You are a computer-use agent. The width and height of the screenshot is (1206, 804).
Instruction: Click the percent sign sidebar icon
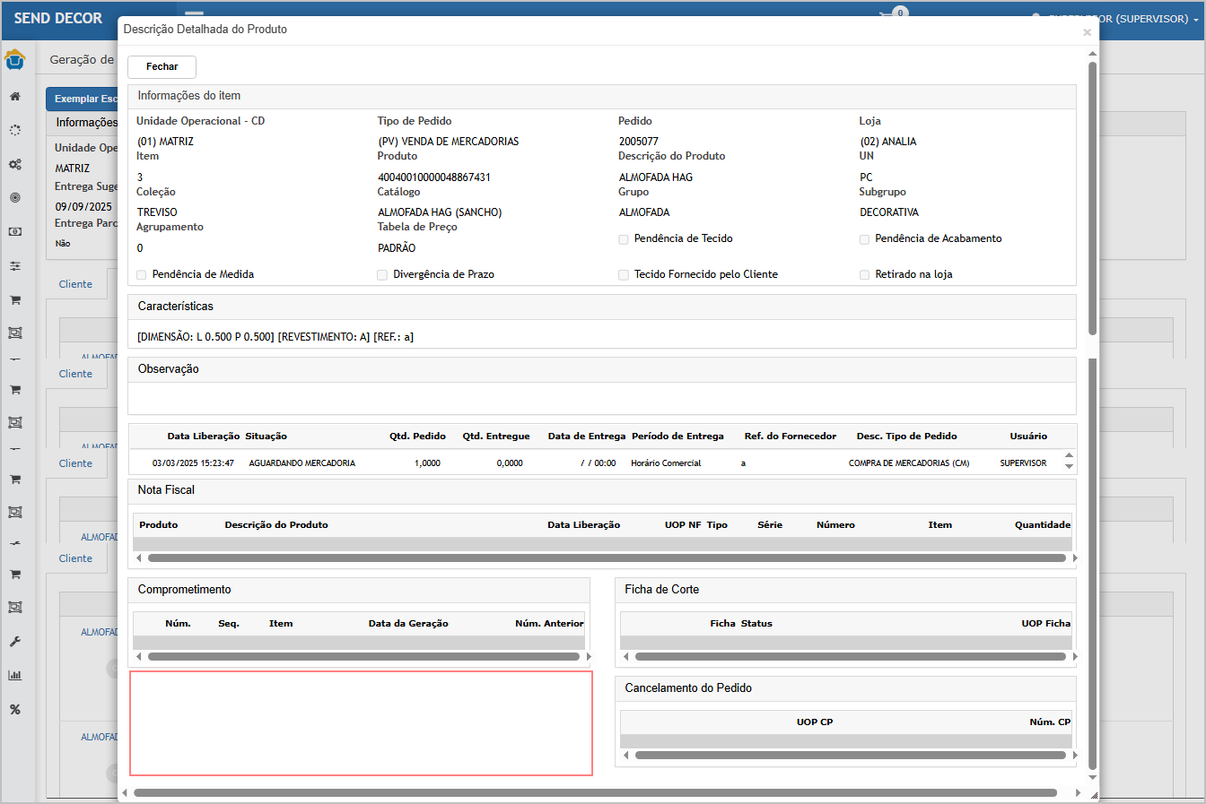(15, 710)
